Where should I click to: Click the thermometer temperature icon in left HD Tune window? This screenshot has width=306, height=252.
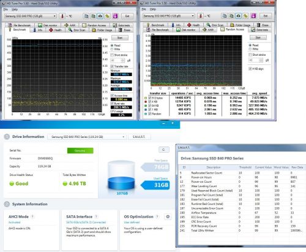[62, 16]
